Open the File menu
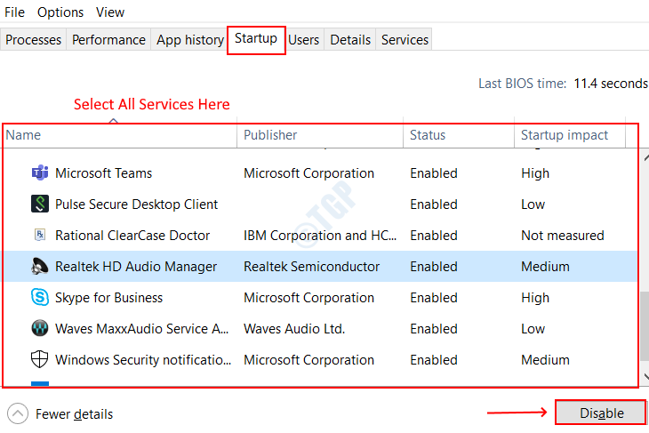 point(14,12)
